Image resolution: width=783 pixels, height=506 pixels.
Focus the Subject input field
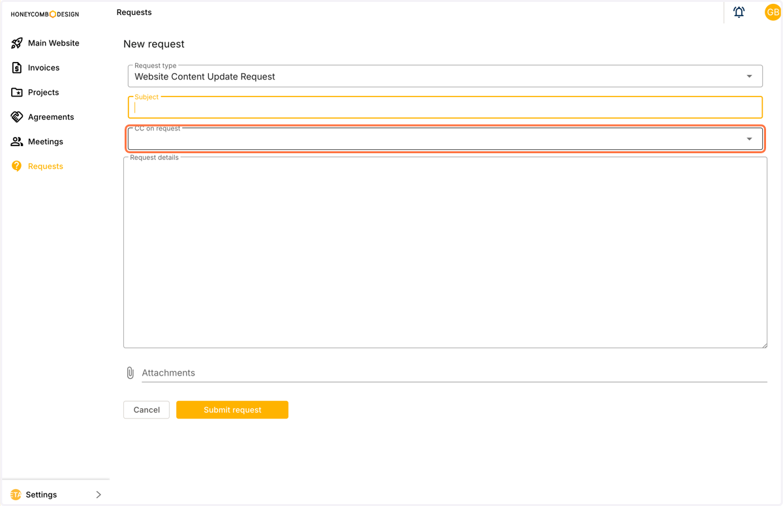tap(445, 107)
